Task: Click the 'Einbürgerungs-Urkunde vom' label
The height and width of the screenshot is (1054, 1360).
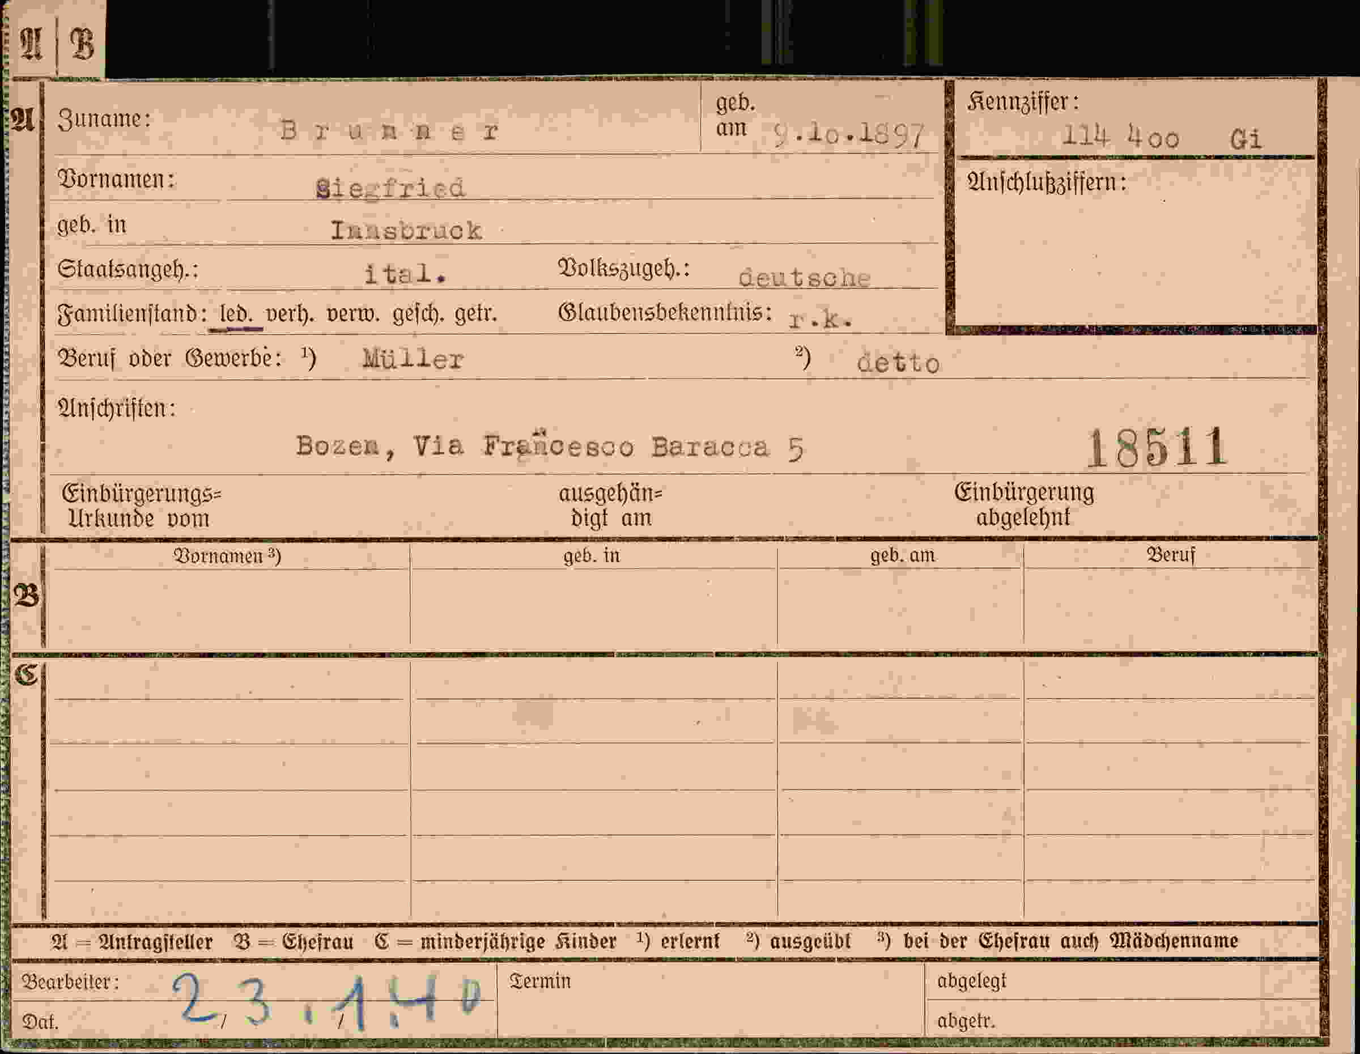Action: click(141, 506)
